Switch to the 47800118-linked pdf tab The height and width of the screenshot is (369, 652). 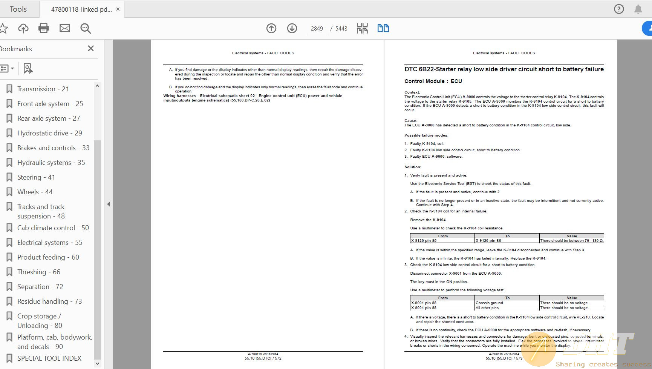81,9
